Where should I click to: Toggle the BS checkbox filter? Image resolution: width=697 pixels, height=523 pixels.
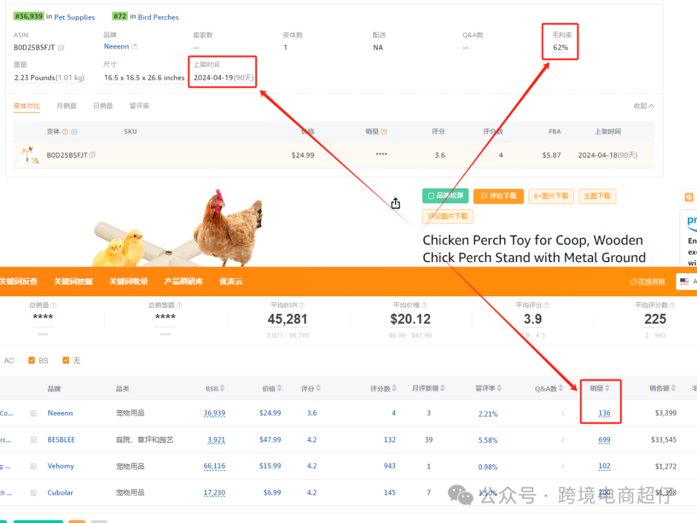pos(32,360)
